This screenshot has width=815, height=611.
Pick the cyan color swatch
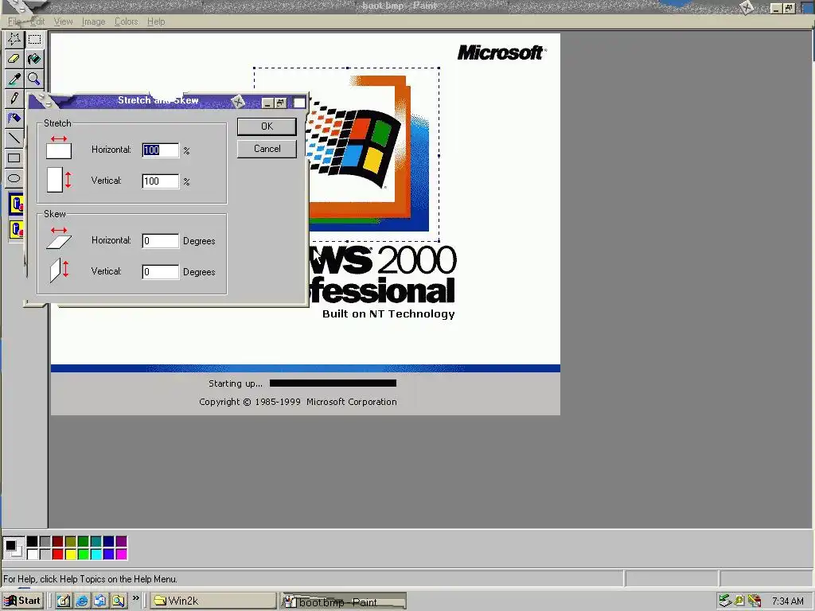96,555
